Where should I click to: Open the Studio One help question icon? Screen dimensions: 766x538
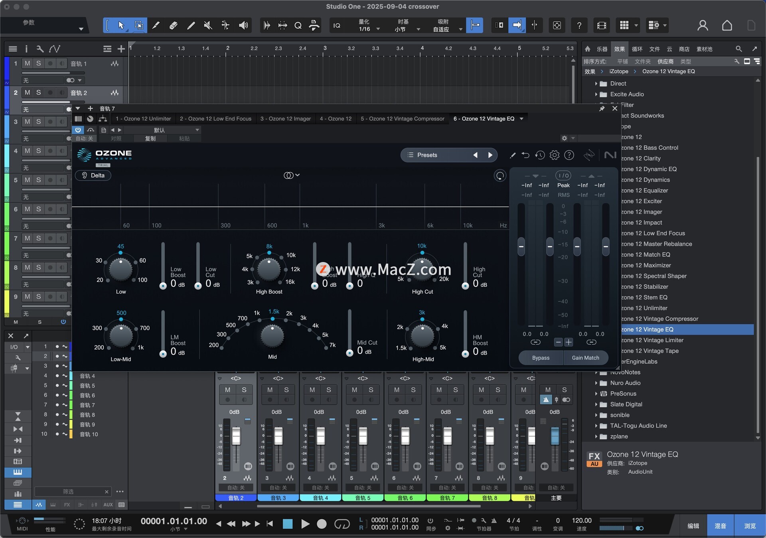[579, 26]
